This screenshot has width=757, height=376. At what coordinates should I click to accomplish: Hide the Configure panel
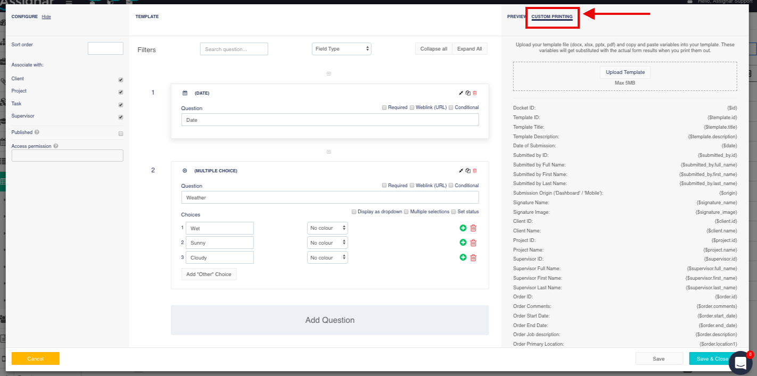pos(46,17)
